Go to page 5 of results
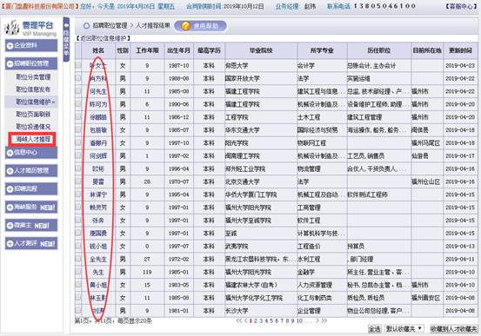Viewport: 481px width, 336px height. (271, 320)
